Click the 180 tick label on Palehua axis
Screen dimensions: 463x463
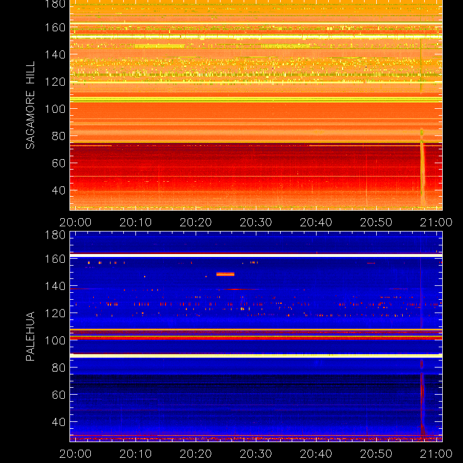pyautogui.click(x=55, y=235)
